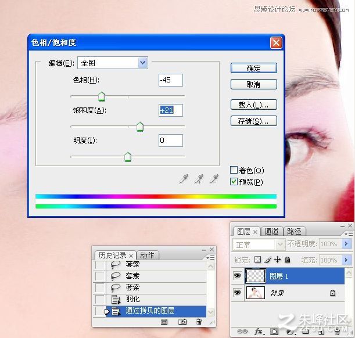Open the fx layer style menu

tap(259, 332)
